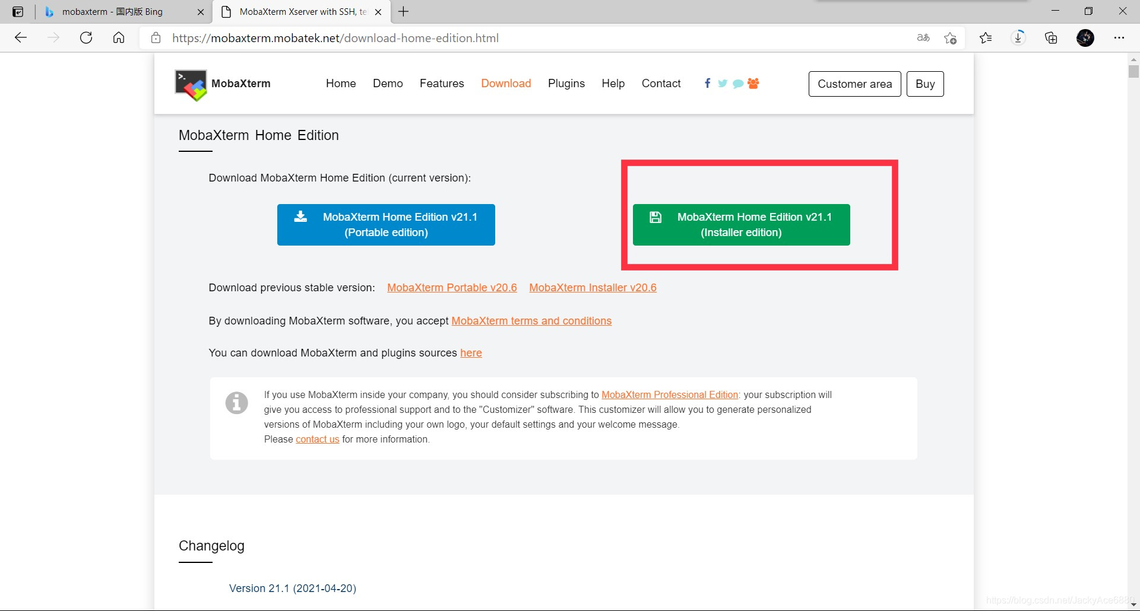Viewport: 1140px width, 611px height.
Task: Click the Customer area button
Action: pyautogui.click(x=855, y=84)
